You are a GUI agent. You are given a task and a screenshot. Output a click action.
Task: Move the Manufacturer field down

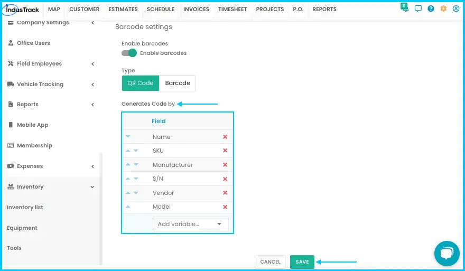(136, 164)
